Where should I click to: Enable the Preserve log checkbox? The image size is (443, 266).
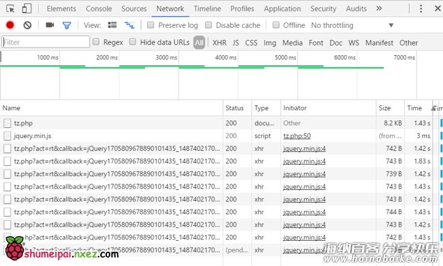[151, 25]
